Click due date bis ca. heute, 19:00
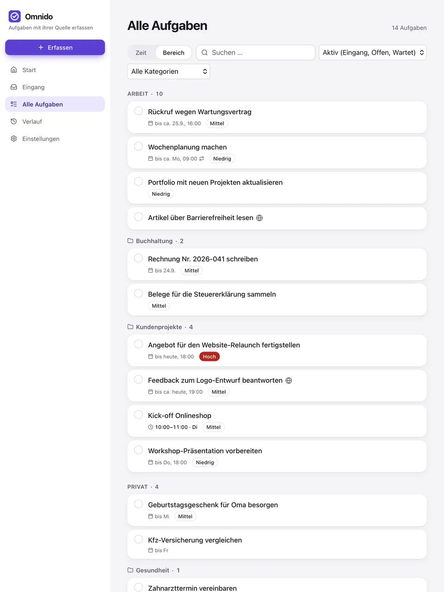Image resolution: width=444 pixels, height=592 pixels. coord(179,392)
